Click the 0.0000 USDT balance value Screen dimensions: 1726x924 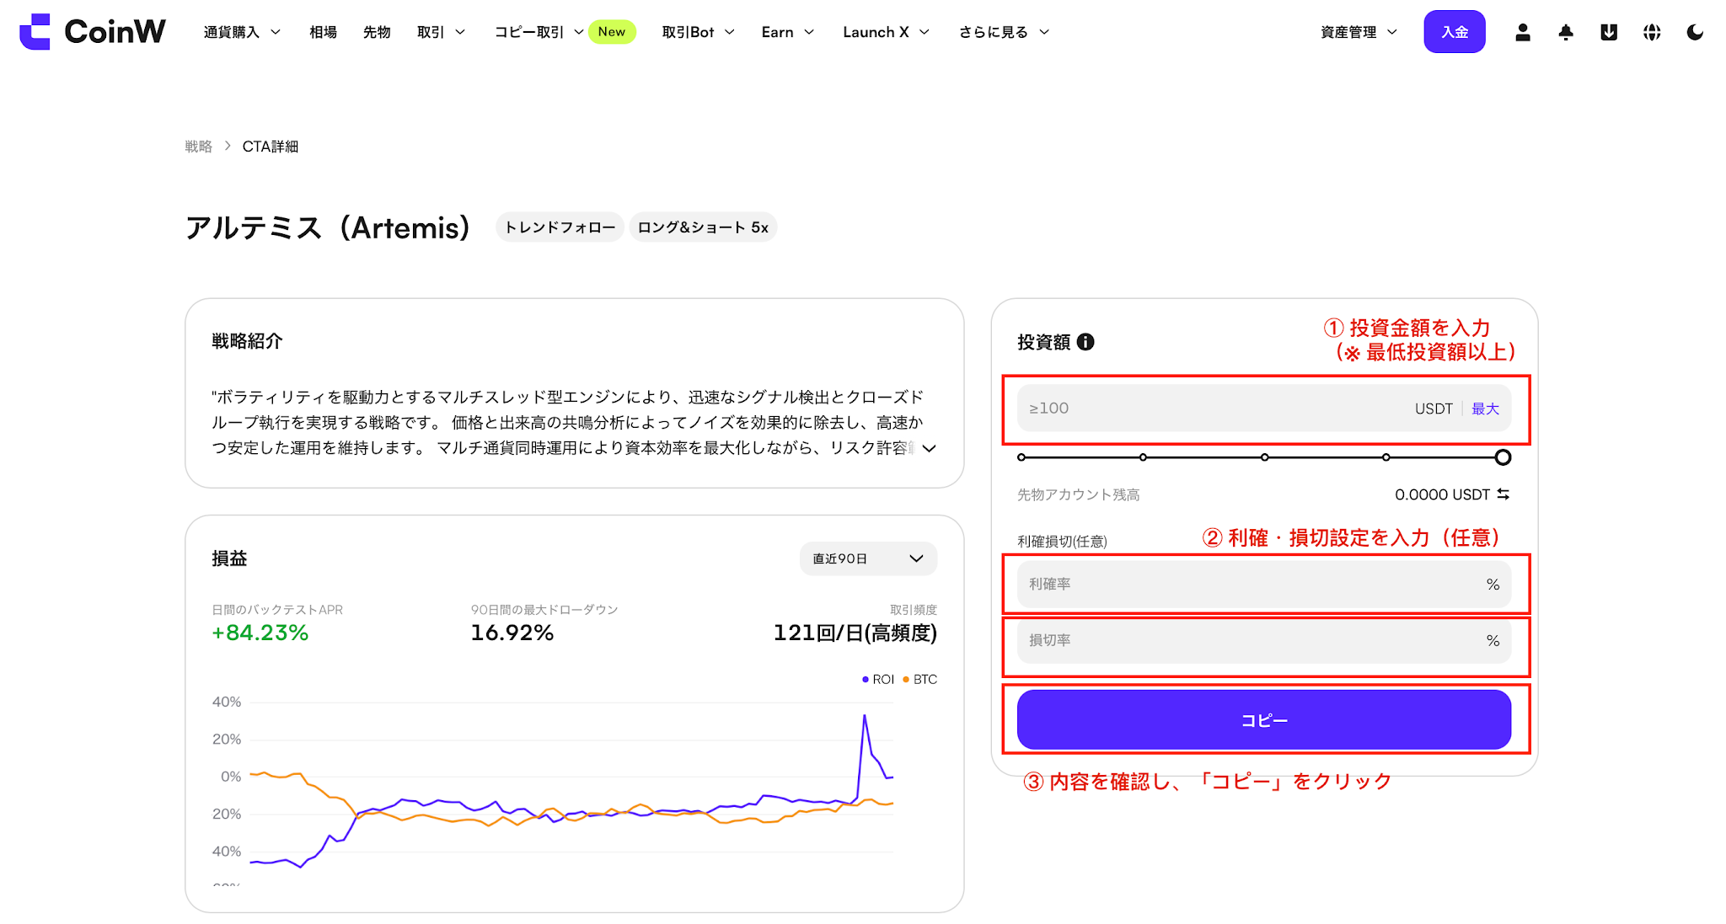[x=1442, y=494]
